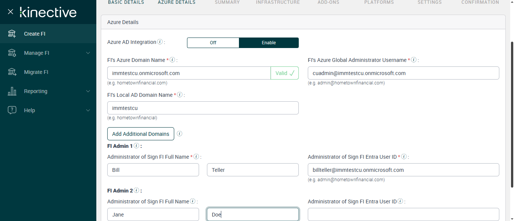Turn Azure AD Integration Off

click(x=213, y=43)
